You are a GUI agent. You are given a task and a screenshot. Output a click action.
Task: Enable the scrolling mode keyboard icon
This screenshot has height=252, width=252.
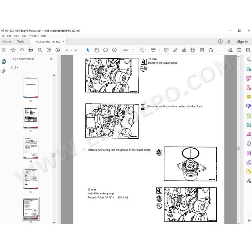153,50
